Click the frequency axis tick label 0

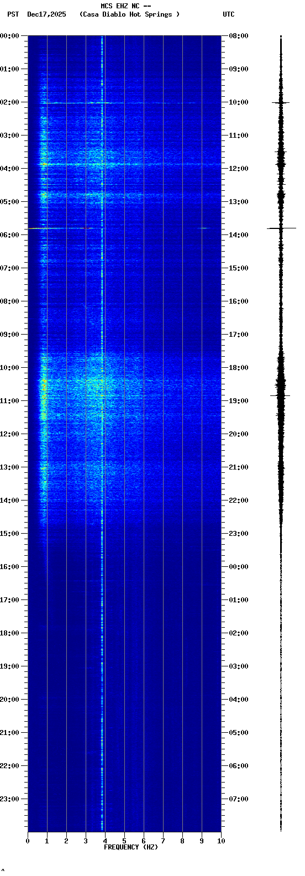point(28,841)
